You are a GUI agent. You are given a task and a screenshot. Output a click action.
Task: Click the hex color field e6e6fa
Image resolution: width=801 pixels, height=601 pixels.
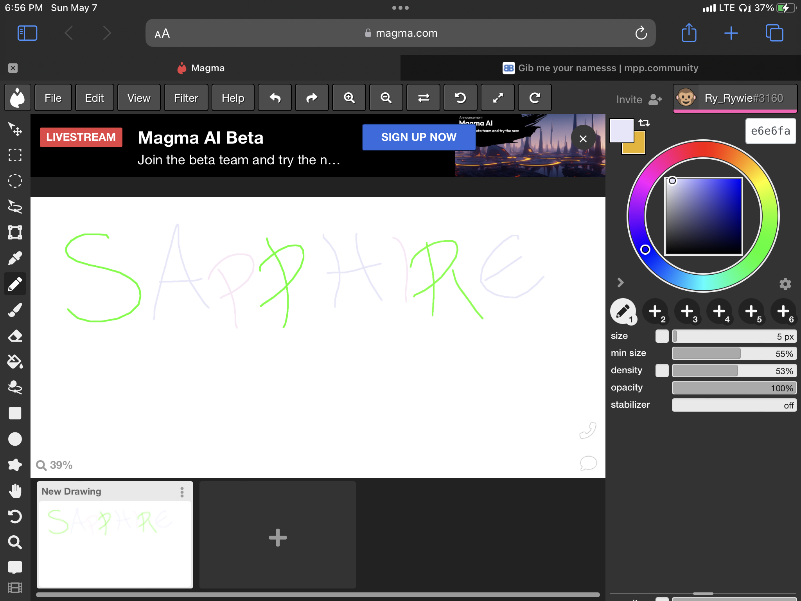(770, 131)
